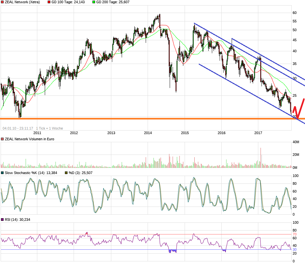
Task: Click the ZEAL Network Volumen legend swatch
Action: click(2, 139)
